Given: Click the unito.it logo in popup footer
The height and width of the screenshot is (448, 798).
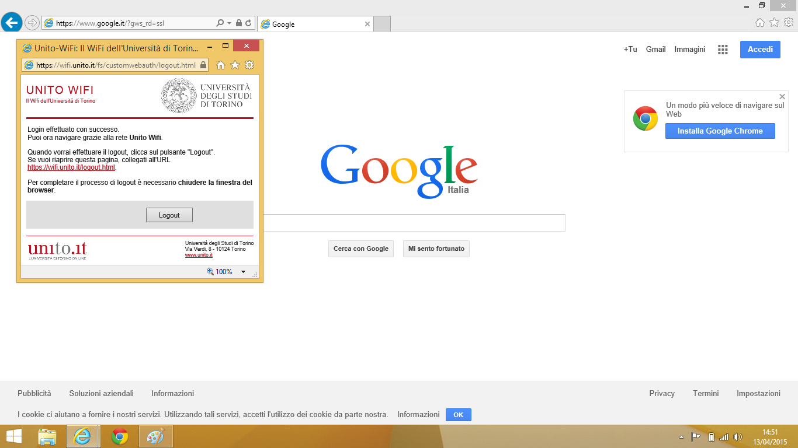Looking at the screenshot, I should 57,250.
